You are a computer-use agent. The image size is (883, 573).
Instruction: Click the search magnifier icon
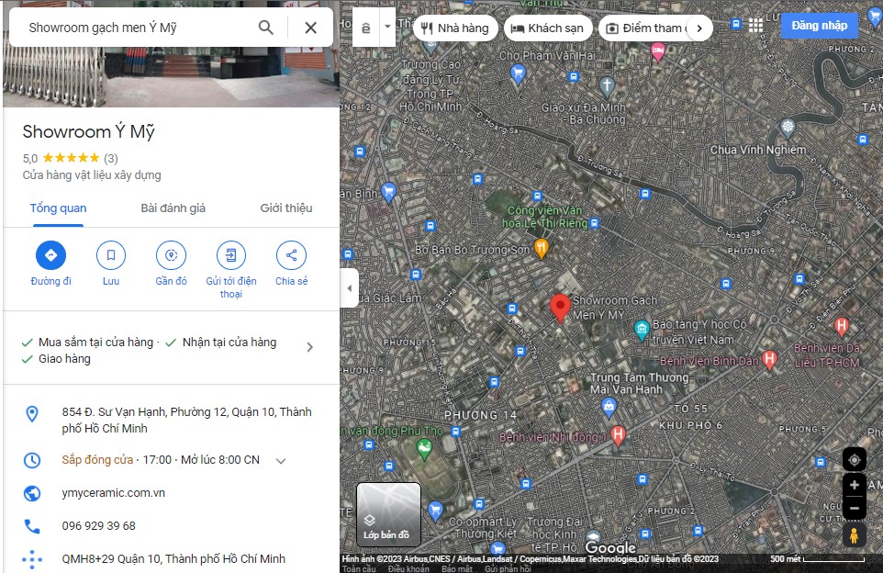tap(266, 27)
